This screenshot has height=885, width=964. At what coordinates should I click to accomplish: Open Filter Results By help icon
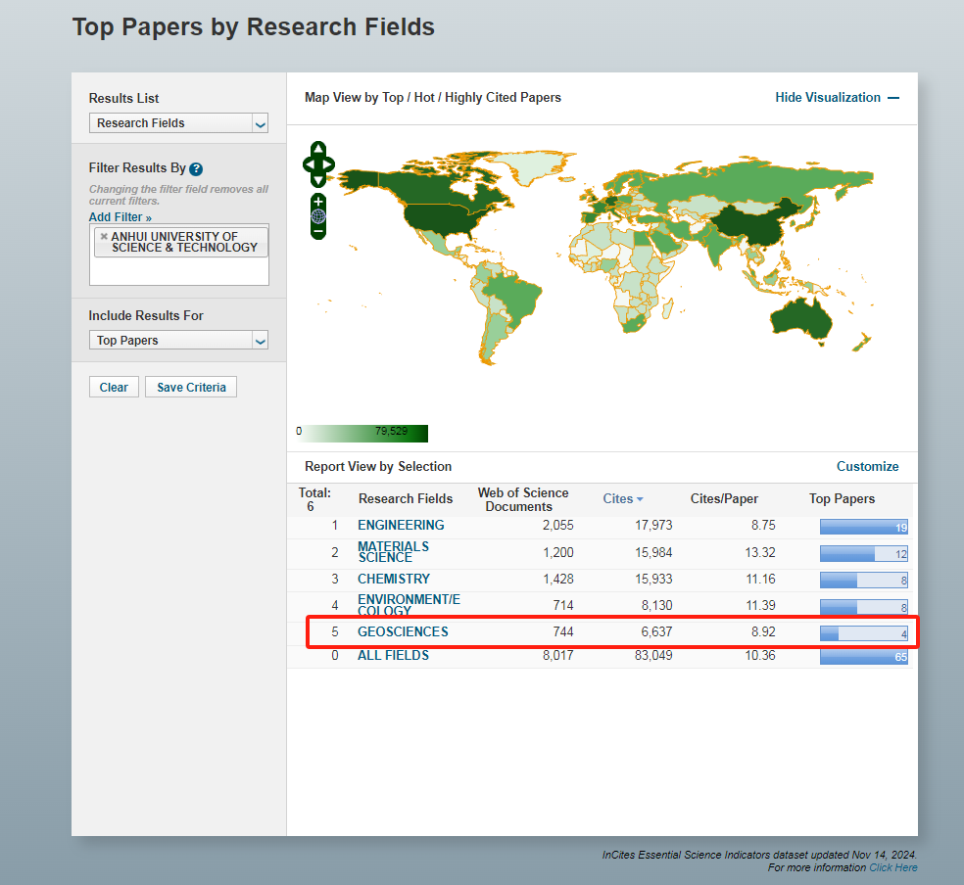pos(196,169)
